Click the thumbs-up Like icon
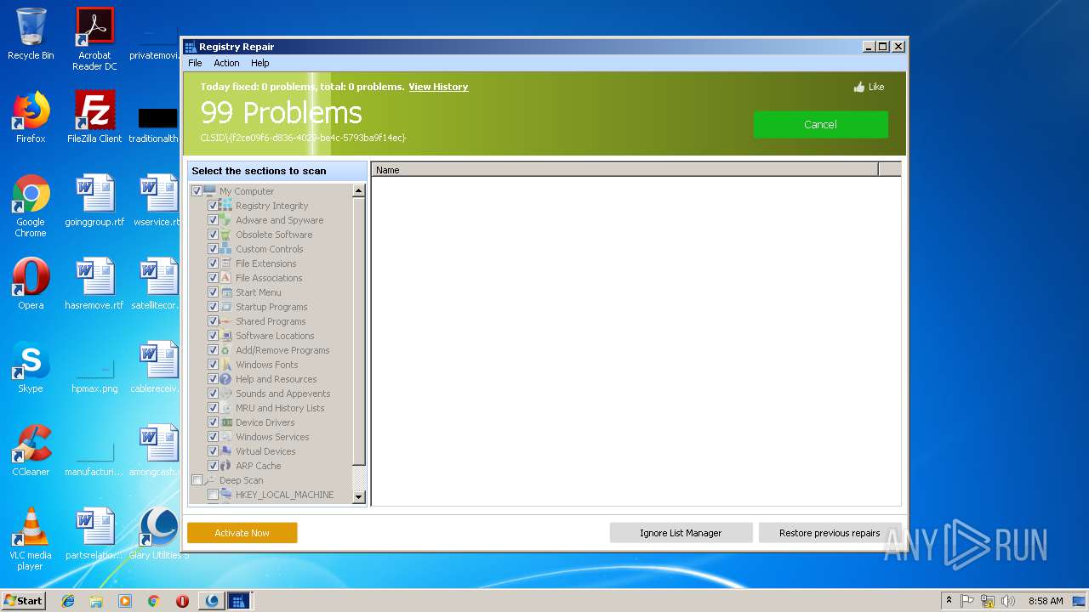The height and width of the screenshot is (612, 1089). click(859, 87)
